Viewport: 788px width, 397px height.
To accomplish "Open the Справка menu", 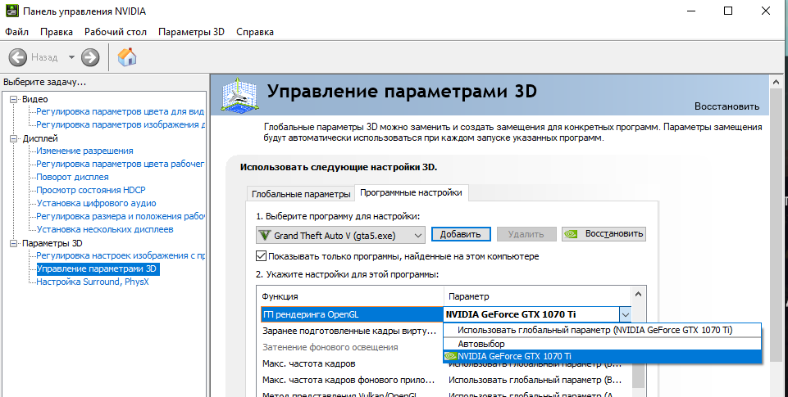I will (255, 32).
